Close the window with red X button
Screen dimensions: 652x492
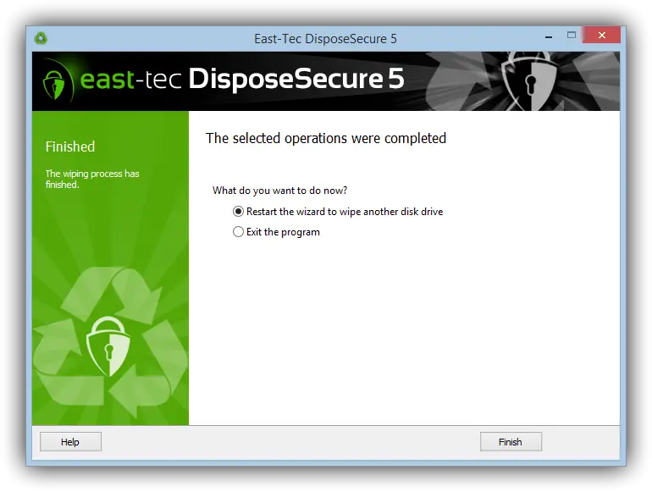[602, 36]
